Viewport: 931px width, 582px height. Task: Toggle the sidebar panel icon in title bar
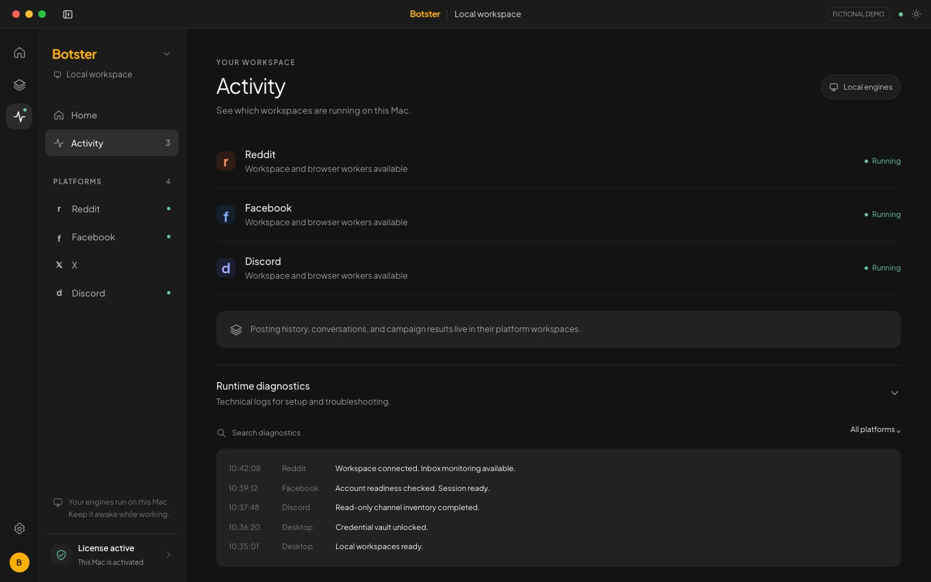click(x=68, y=14)
